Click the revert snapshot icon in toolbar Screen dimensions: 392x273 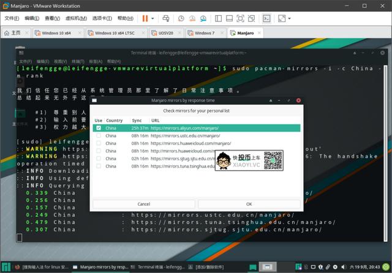pyautogui.click(x=193, y=18)
